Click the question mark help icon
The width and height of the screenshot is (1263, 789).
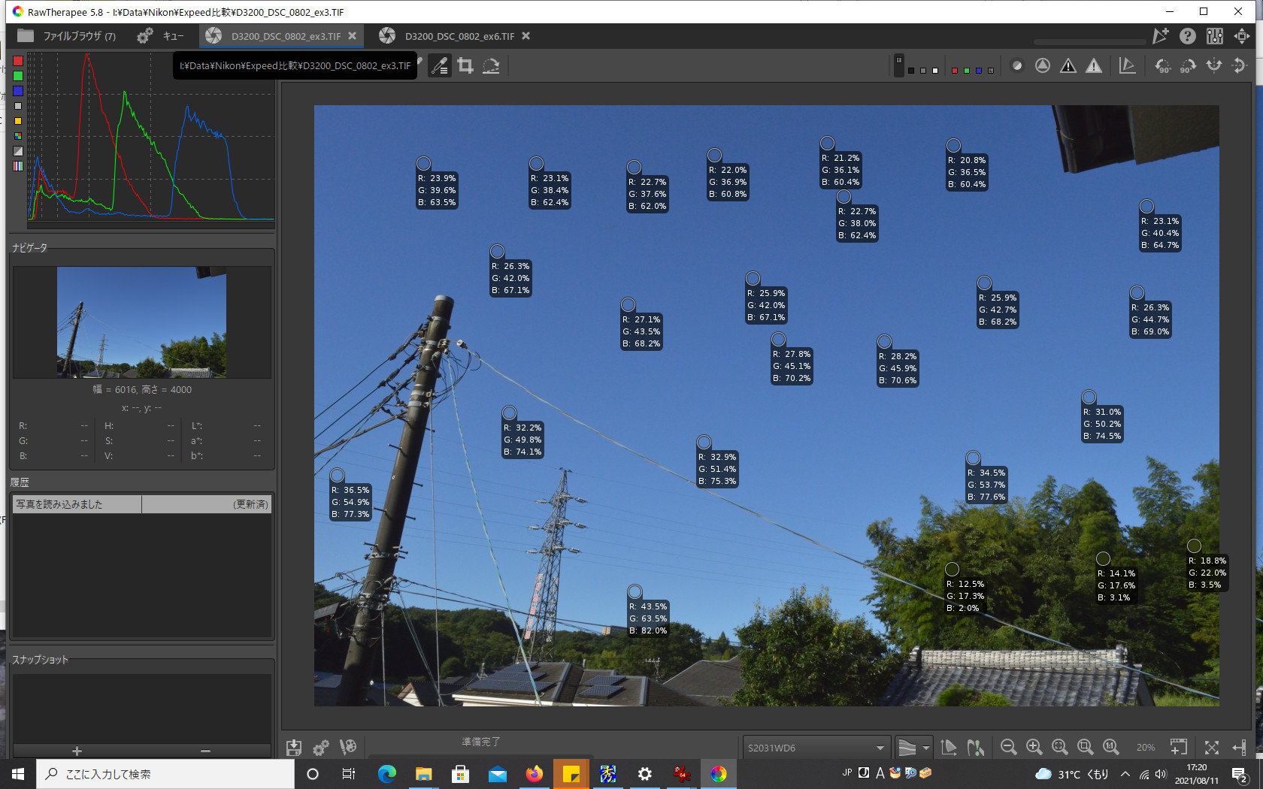click(x=1188, y=36)
